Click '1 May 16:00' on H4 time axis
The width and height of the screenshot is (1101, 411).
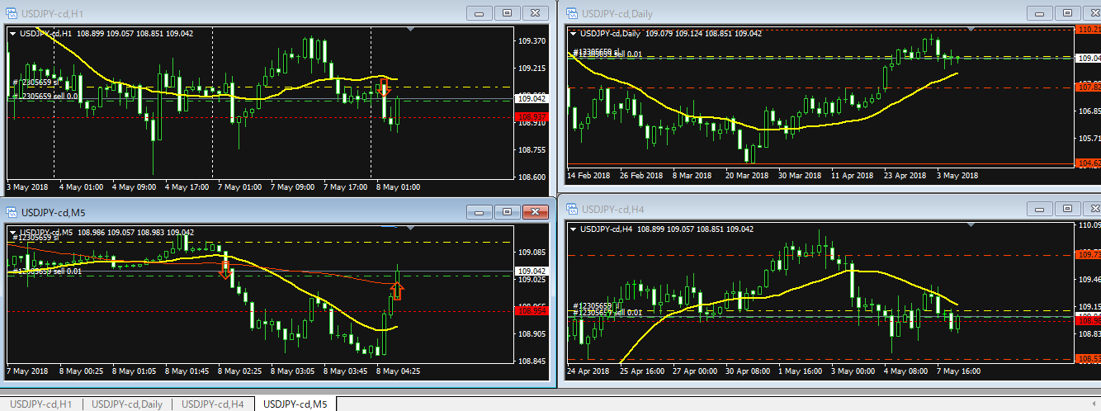(801, 371)
